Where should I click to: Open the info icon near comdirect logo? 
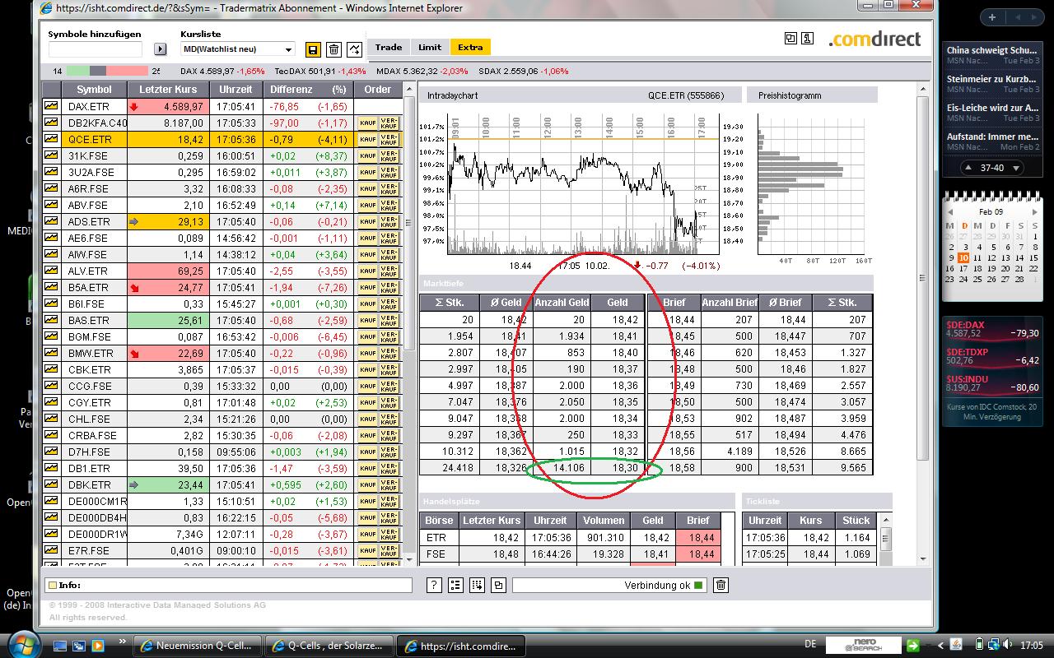[807, 38]
